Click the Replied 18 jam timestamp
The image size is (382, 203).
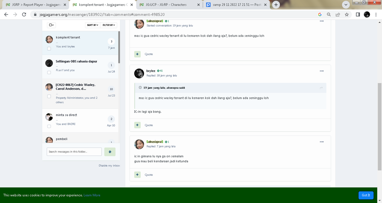pyautogui.click(x=161, y=76)
